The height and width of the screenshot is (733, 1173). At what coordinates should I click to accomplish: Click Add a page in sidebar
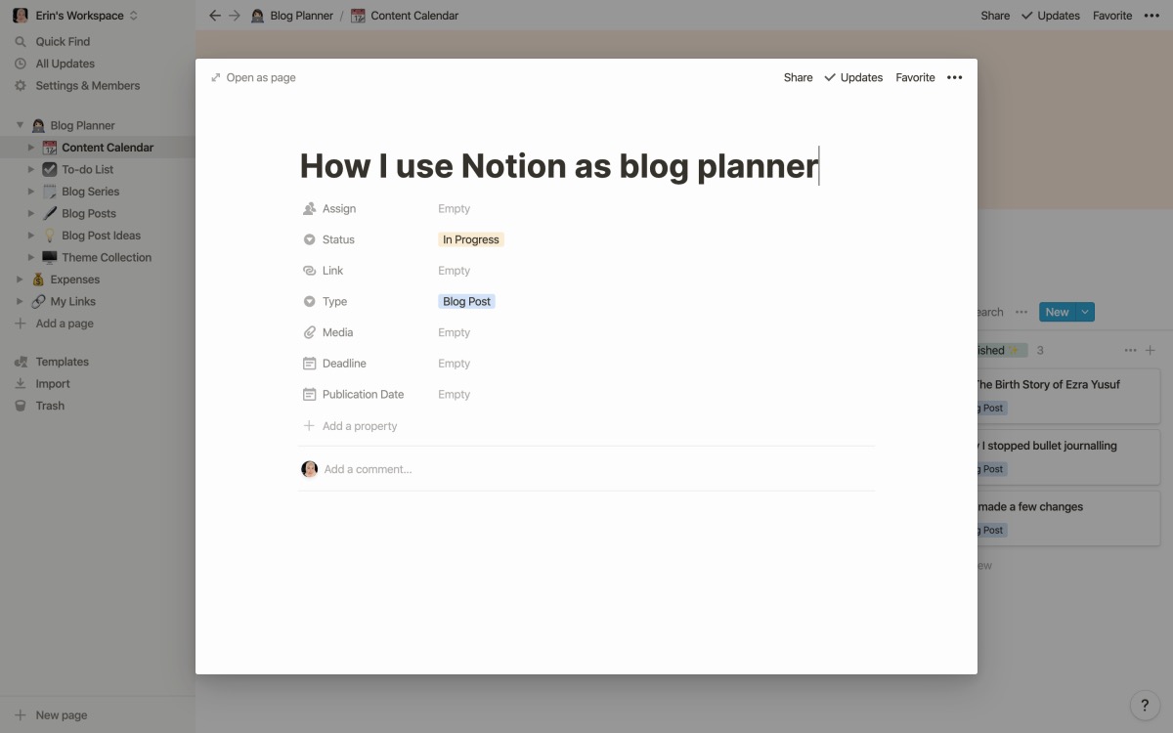pos(55,323)
